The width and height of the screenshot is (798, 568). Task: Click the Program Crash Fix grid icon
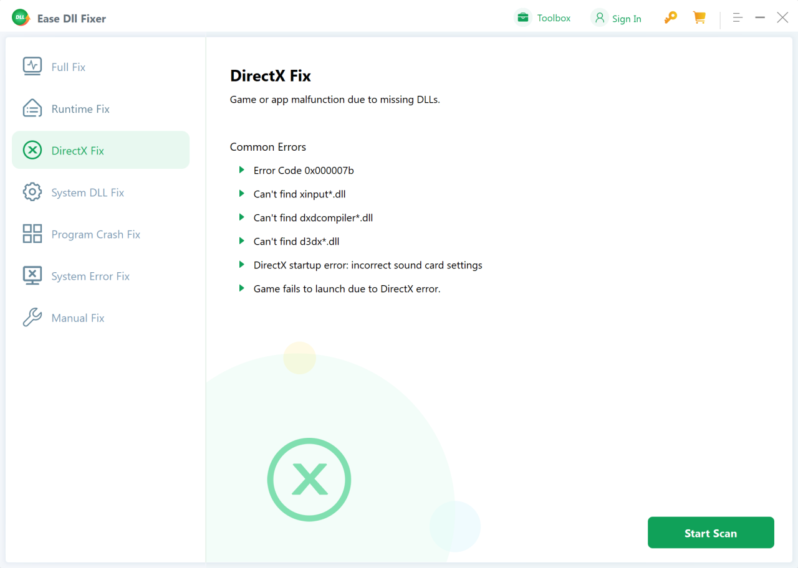[32, 234]
